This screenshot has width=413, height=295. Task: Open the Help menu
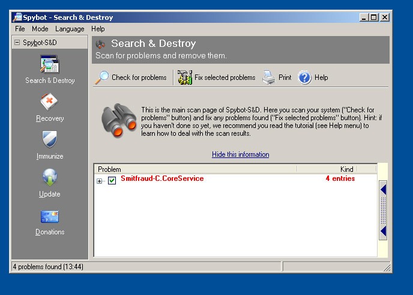click(x=98, y=29)
